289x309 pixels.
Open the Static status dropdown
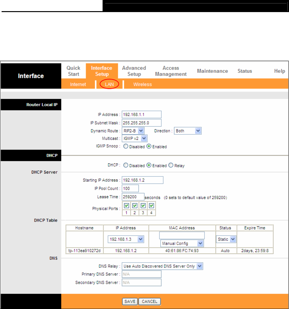pos(226,239)
